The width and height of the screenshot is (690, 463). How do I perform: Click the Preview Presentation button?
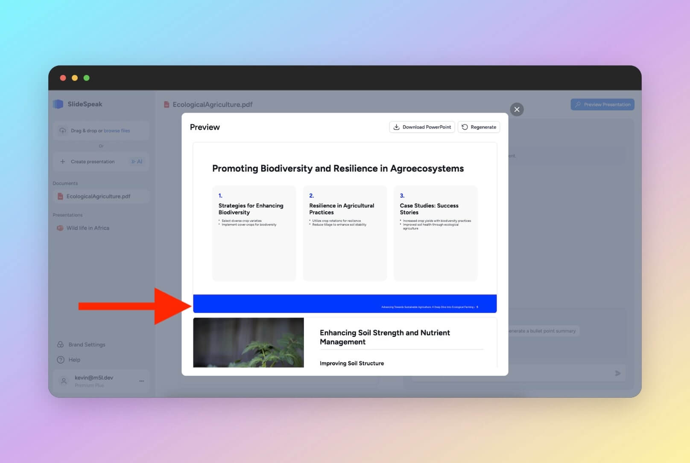(x=602, y=104)
